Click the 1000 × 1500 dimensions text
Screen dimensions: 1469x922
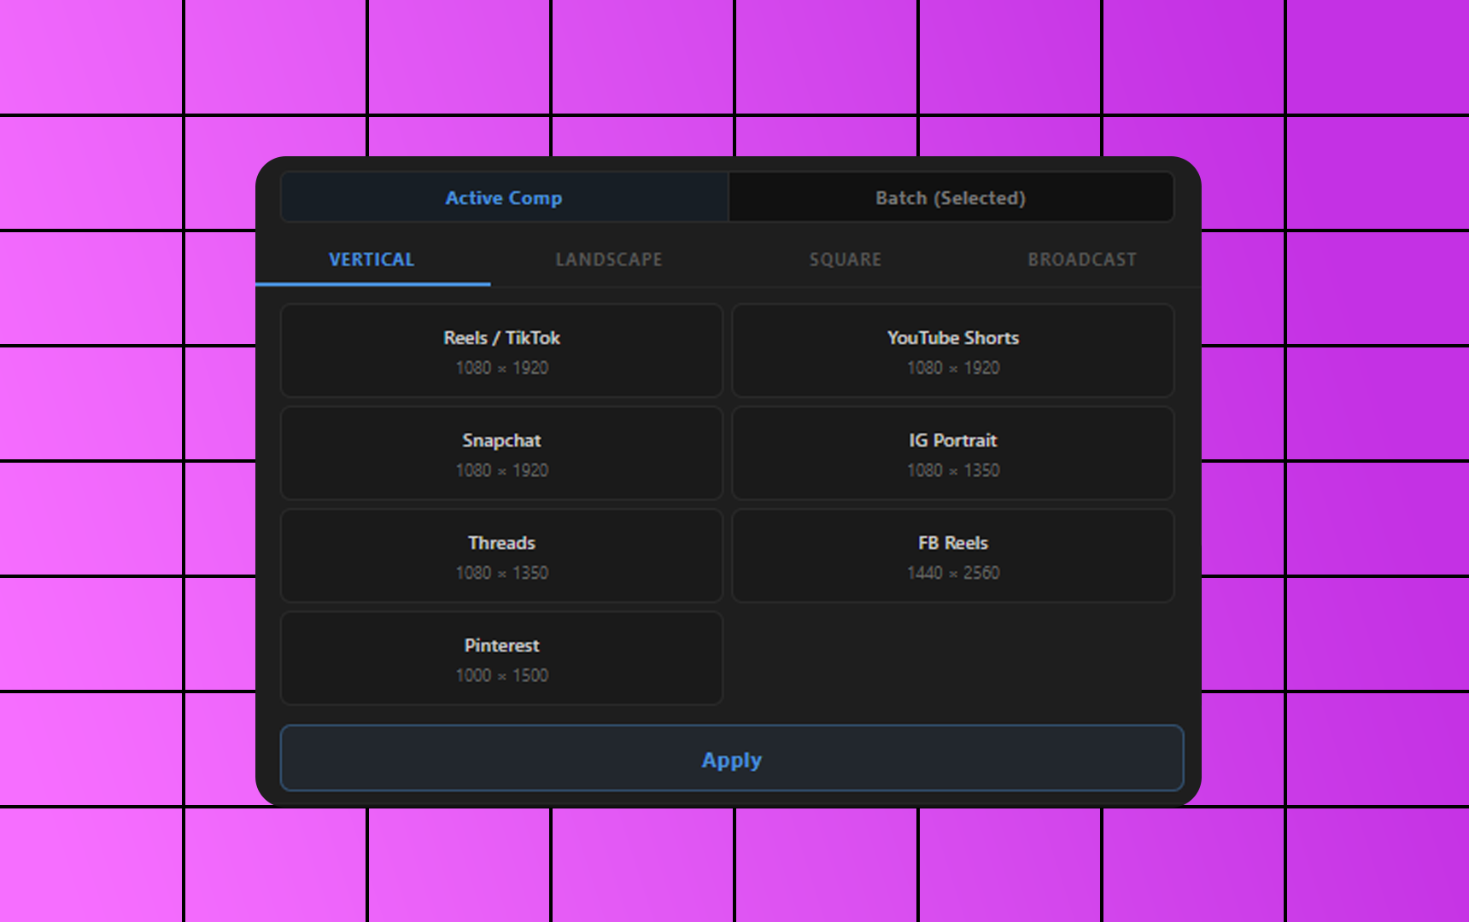[501, 675]
